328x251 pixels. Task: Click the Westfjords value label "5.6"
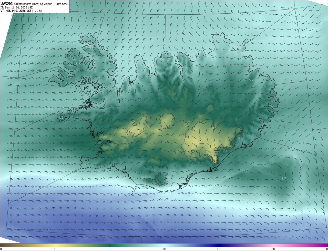click(x=78, y=64)
